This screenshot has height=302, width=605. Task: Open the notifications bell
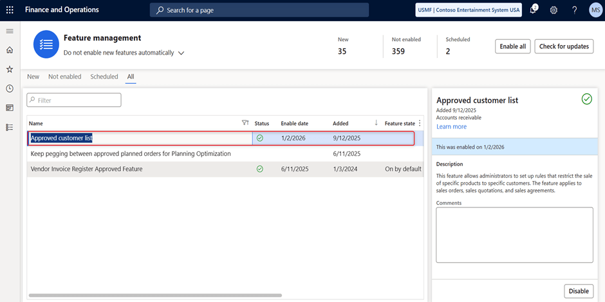tap(534, 10)
